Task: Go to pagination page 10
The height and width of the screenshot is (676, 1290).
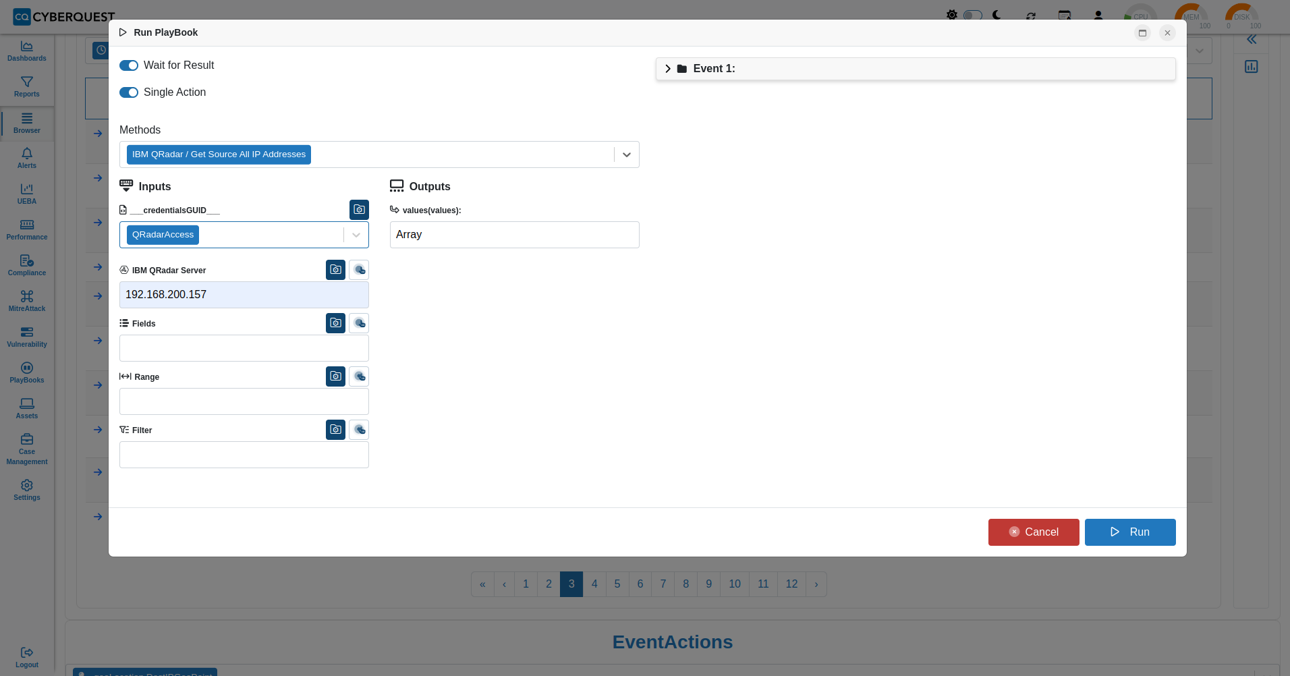Action: pos(735,584)
